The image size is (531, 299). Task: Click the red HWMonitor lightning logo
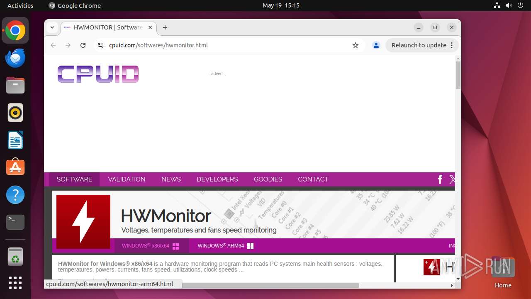(x=83, y=222)
